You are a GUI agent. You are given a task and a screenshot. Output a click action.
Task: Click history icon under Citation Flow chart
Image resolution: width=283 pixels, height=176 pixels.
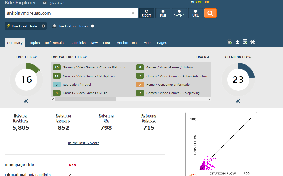tap(238, 101)
